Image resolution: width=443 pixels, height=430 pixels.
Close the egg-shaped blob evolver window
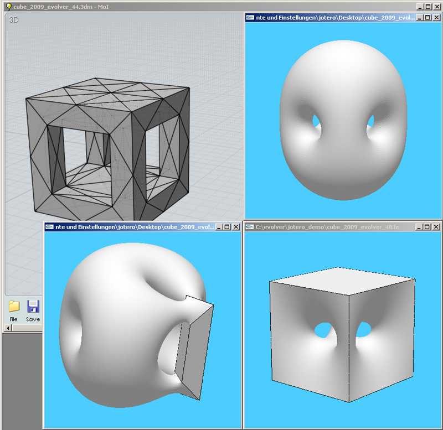tap(437, 18)
